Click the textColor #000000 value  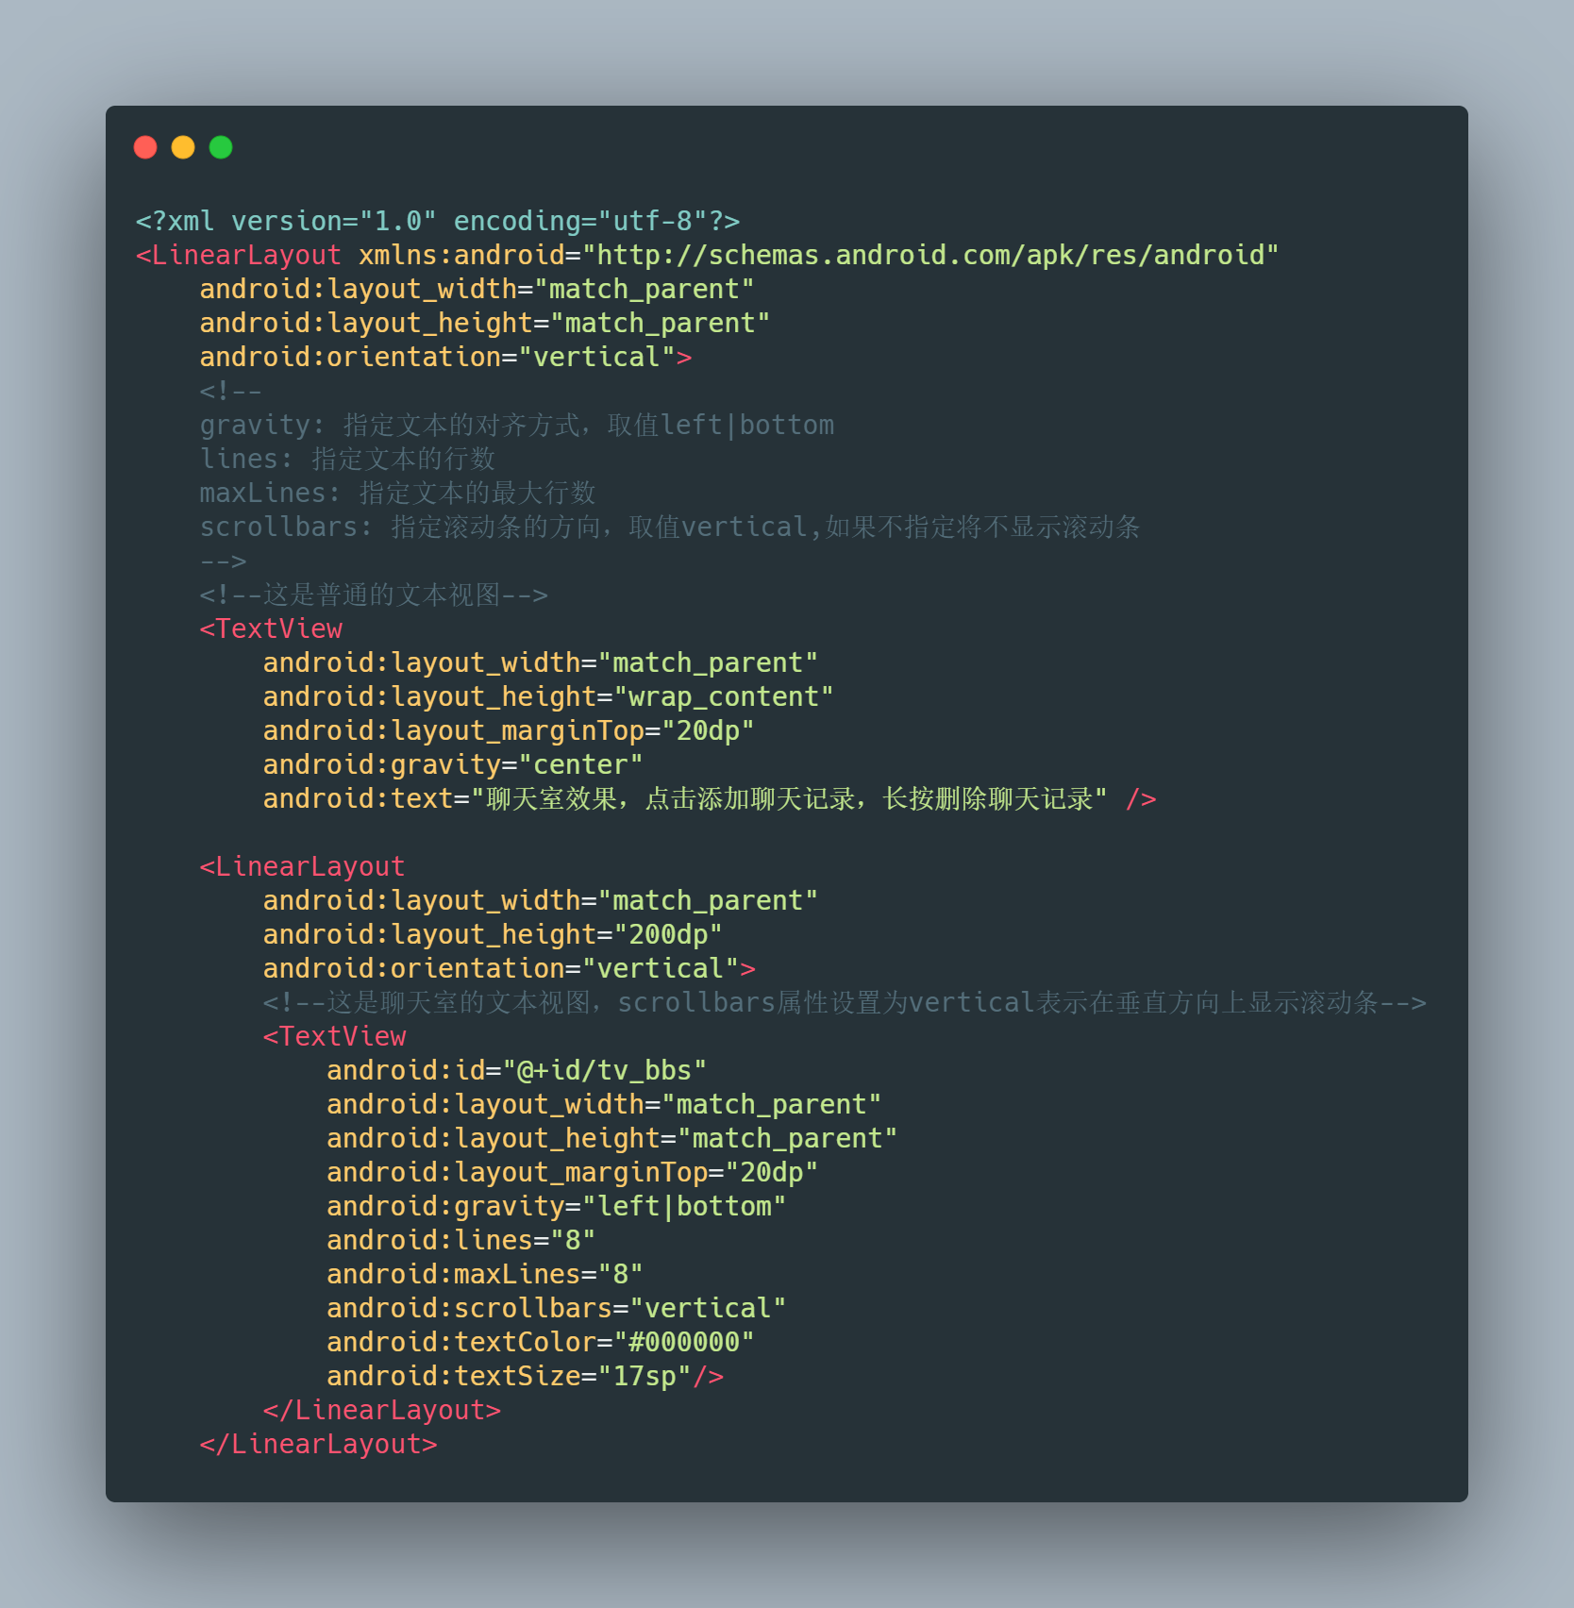coord(684,1342)
